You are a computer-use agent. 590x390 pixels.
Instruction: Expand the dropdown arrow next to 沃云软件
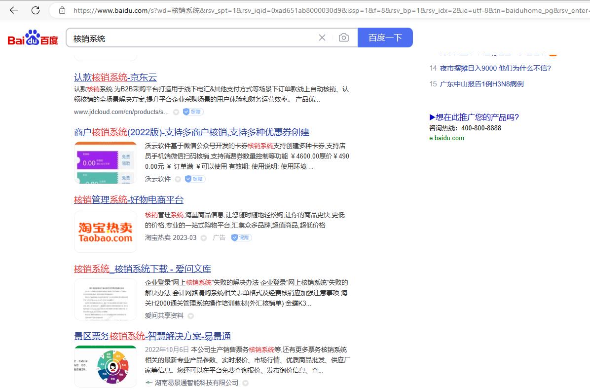(x=178, y=179)
